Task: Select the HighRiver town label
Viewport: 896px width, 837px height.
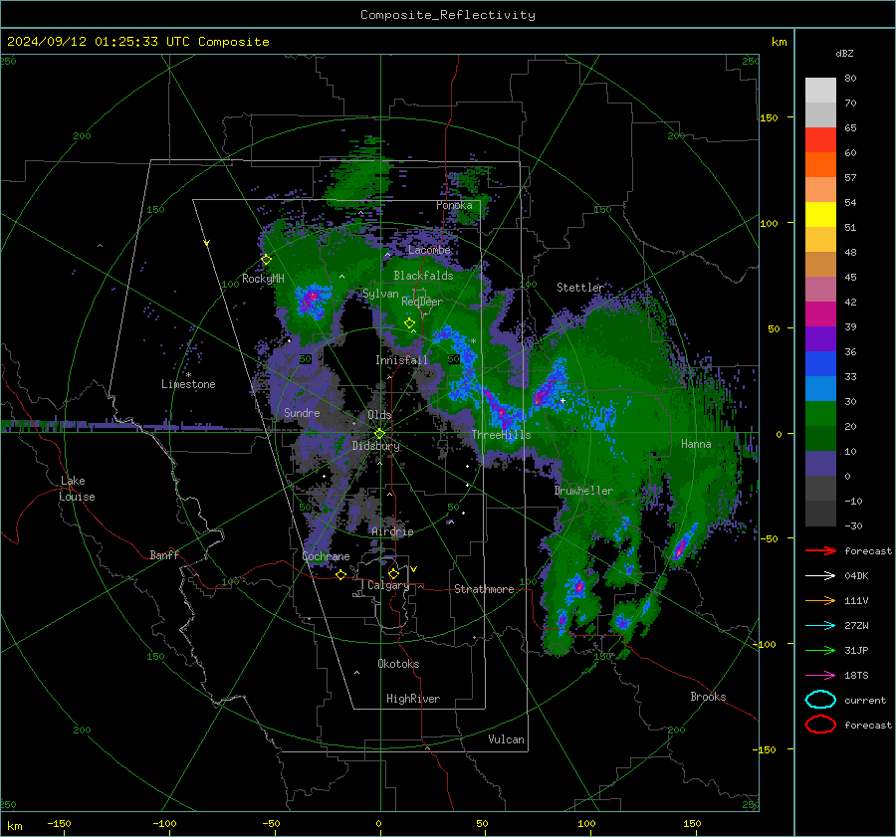Action: 413,699
